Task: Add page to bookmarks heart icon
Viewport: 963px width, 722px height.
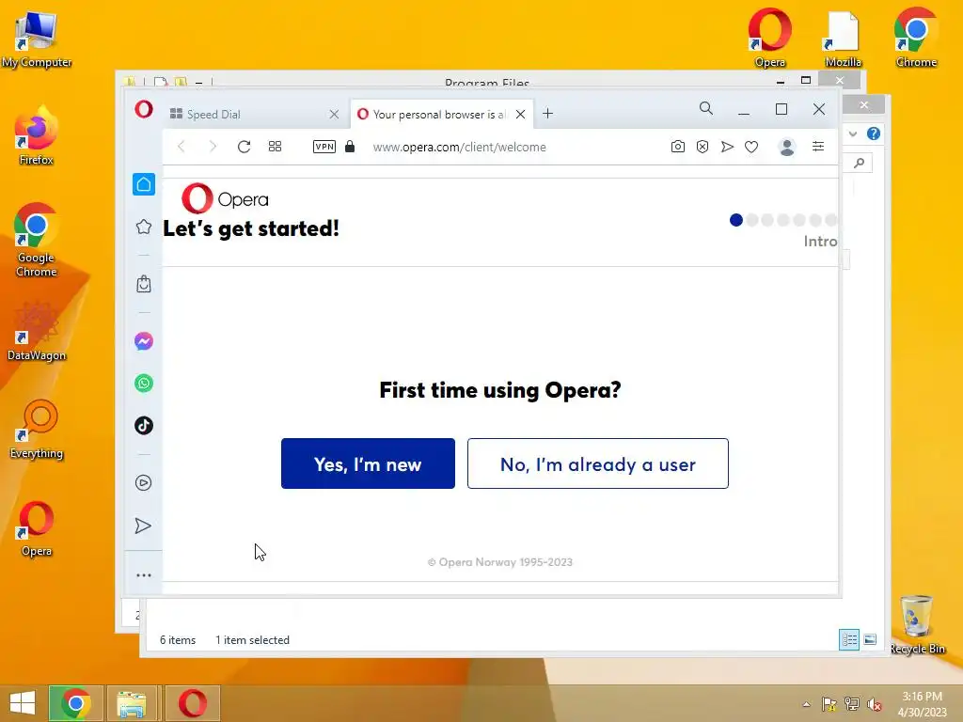Action: click(x=751, y=147)
